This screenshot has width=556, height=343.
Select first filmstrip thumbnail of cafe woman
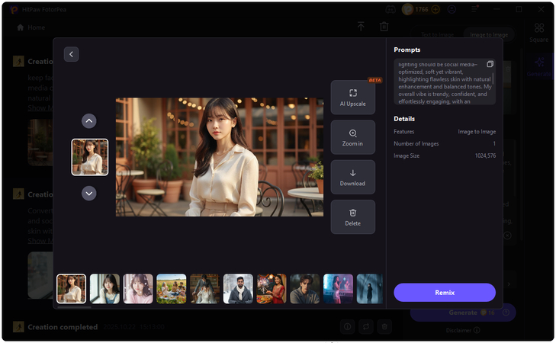[71, 289]
